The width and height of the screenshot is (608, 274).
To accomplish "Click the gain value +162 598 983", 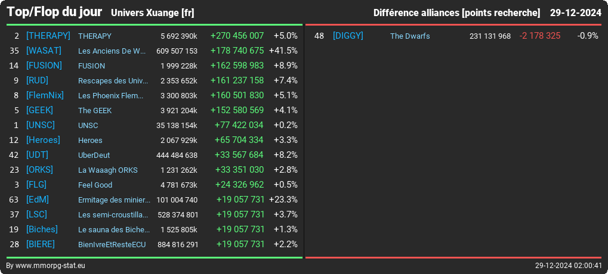I will (x=237, y=66).
